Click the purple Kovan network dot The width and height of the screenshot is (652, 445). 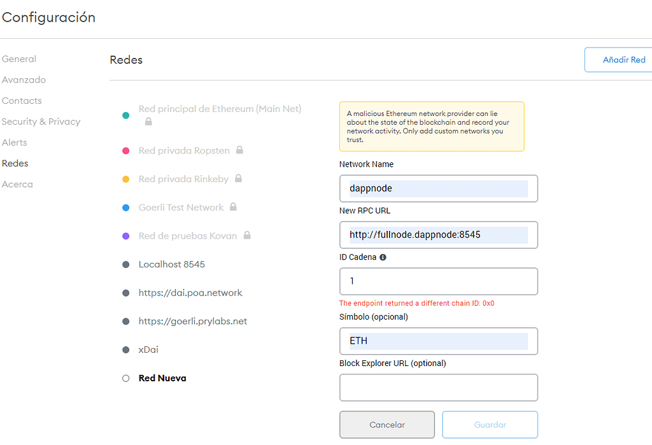(127, 236)
